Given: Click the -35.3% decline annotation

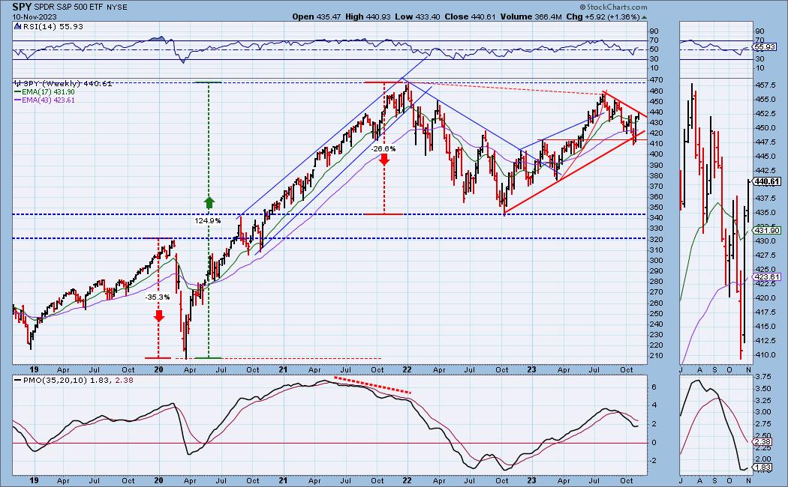Looking at the screenshot, I should (158, 297).
